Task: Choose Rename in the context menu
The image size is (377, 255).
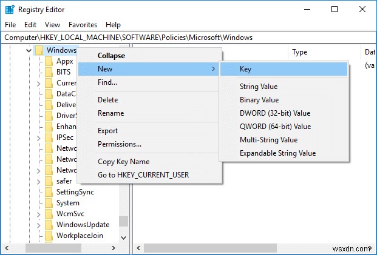Action: point(149,113)
